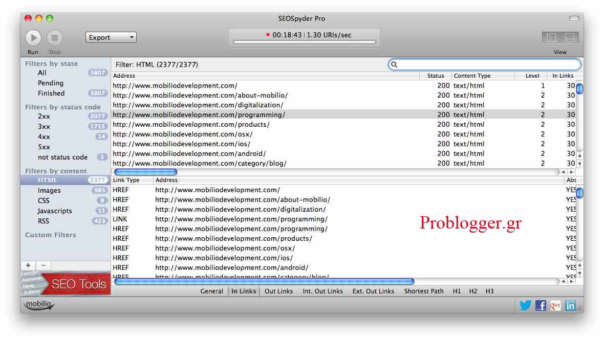Open the SEO Tools banner
The width and height of the screenshot is (604, 341).
pos(66,284)
